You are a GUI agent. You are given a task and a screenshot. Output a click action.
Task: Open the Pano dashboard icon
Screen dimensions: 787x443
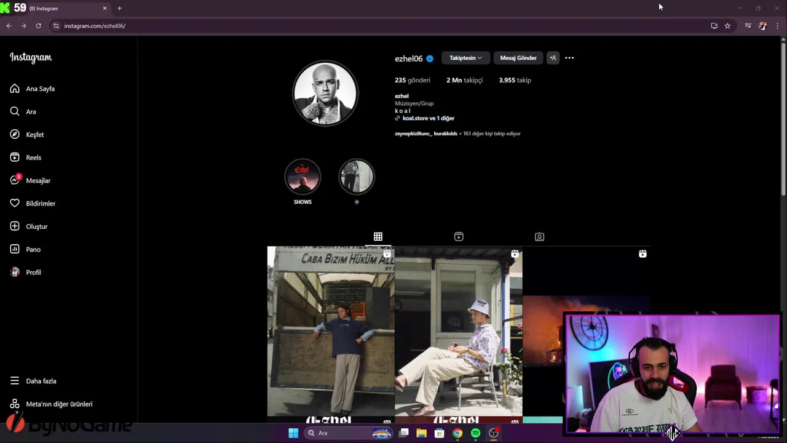(x=15, y=249)
